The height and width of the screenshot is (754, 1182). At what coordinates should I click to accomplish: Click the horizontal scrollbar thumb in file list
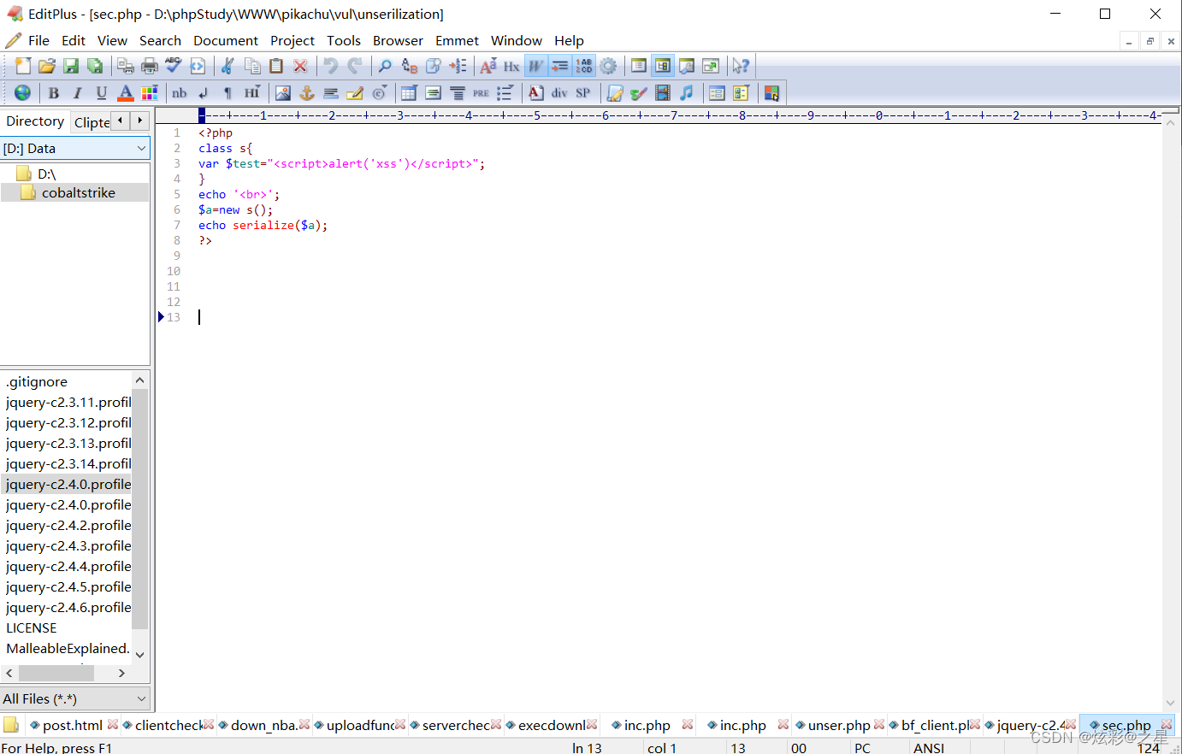56,673
